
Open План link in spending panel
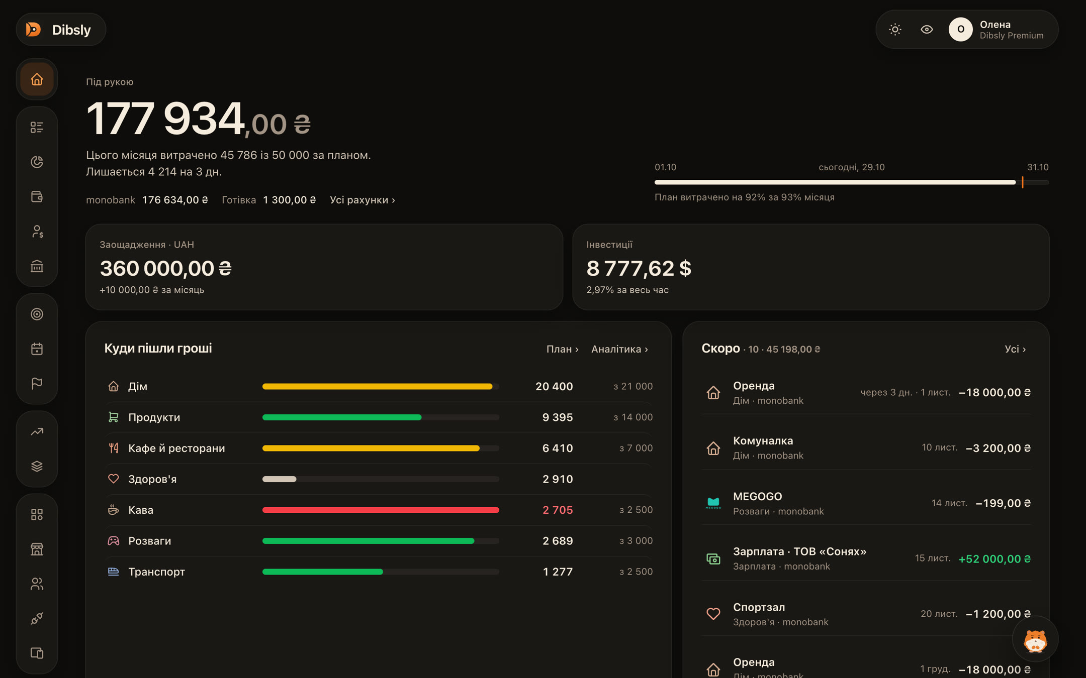click(x=562, y=349)
